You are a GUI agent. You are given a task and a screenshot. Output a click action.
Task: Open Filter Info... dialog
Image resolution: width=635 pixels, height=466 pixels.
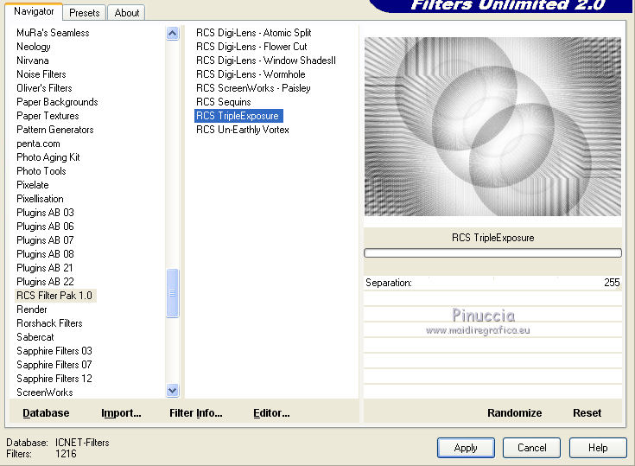click(195, 413)
